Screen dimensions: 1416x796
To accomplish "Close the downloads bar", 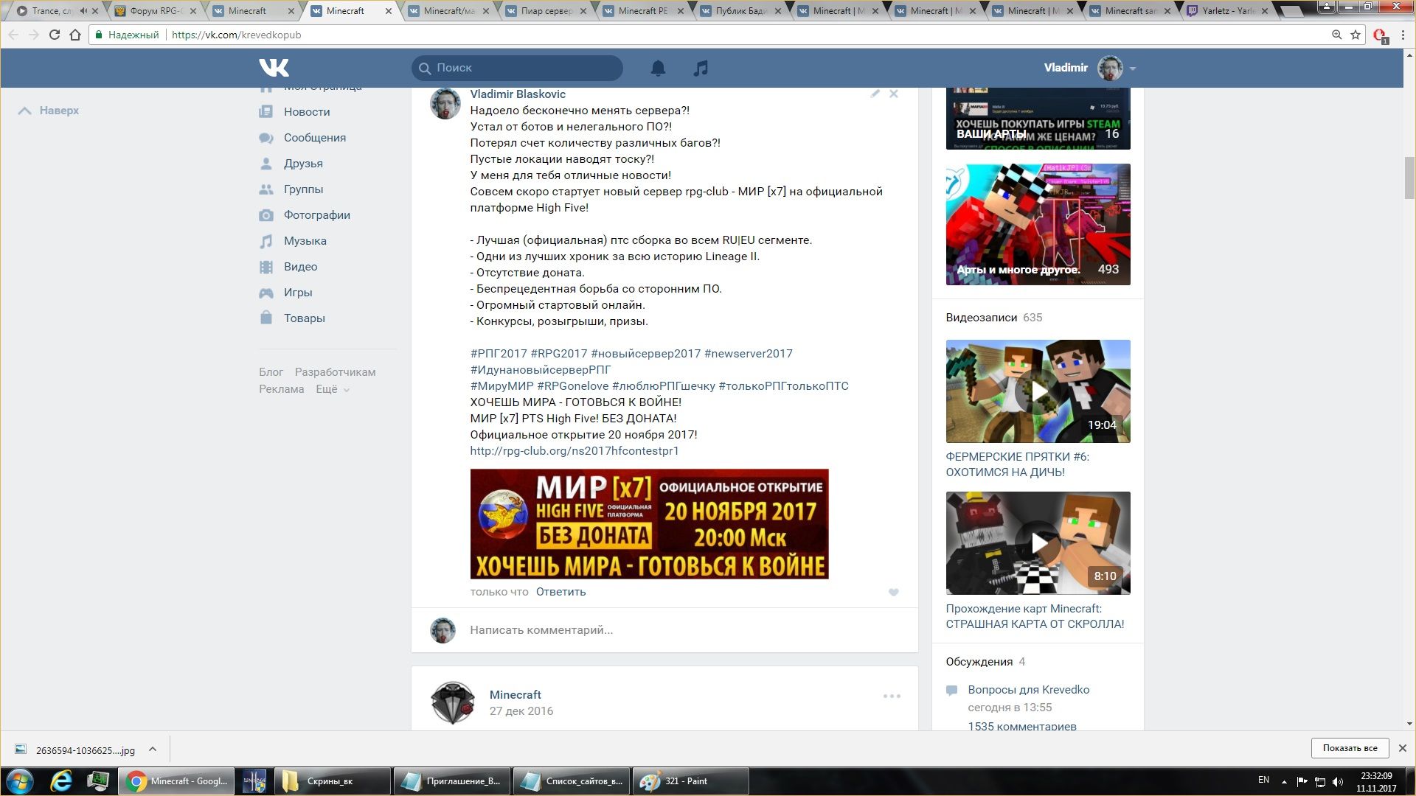I will pyautogui.click(x=1403, y=748).
